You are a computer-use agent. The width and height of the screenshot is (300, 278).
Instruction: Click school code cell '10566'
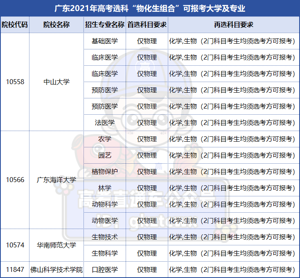[15, 180]
